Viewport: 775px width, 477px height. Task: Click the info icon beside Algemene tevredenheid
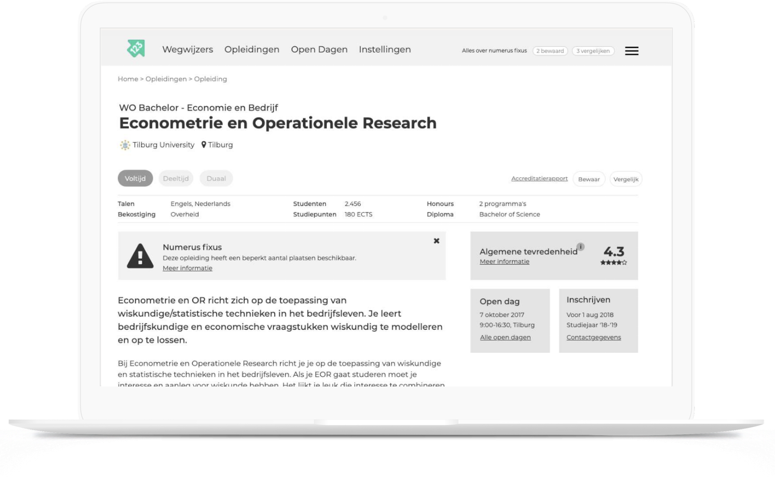(581, 247)
